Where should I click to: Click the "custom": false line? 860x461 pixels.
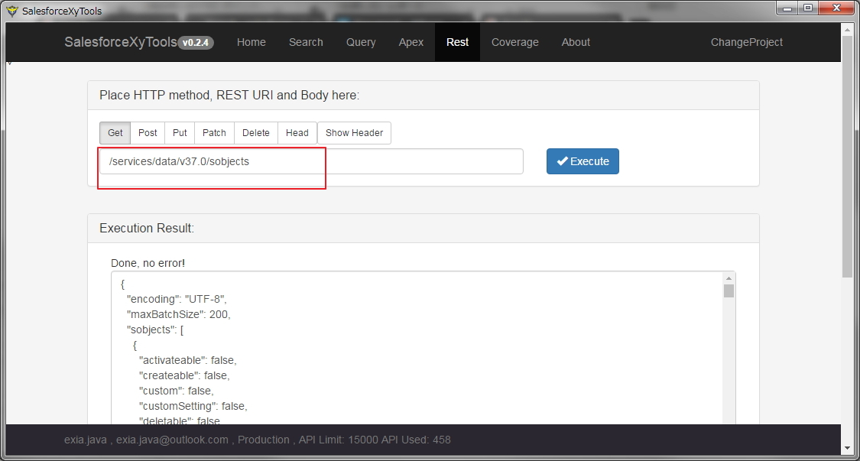pos(176,391)
